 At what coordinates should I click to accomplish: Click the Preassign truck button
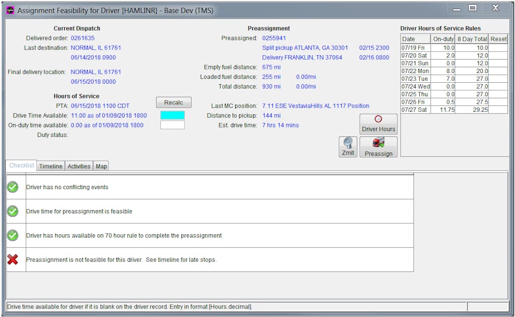pos(378,147)
